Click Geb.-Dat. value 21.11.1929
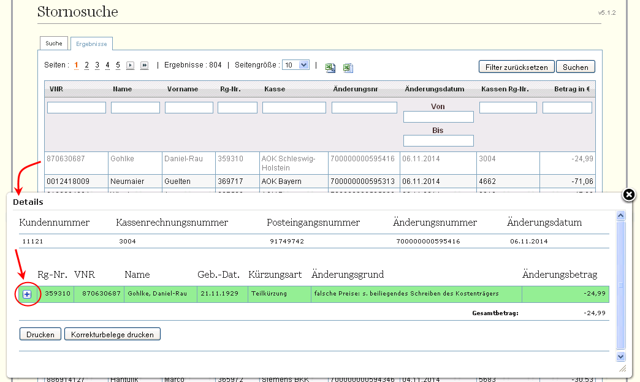The height and width of the screenshot is (382, 640). click(219, 294)
